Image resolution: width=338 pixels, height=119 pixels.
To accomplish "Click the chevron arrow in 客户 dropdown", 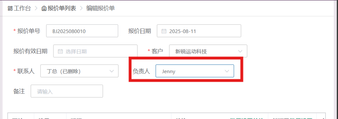I will click(x=240, y=51).
